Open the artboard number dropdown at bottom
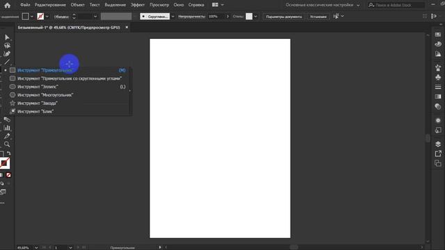445x250 pixels. click(x=70, y=247)
